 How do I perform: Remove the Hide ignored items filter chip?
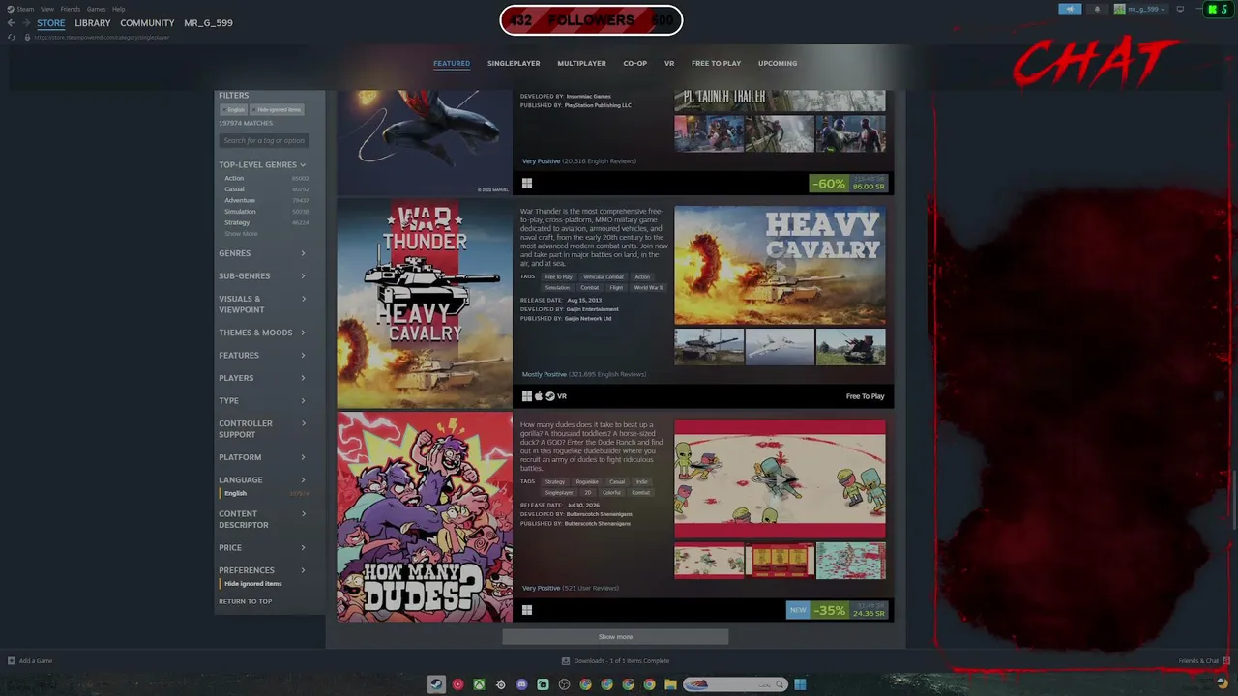279,110
